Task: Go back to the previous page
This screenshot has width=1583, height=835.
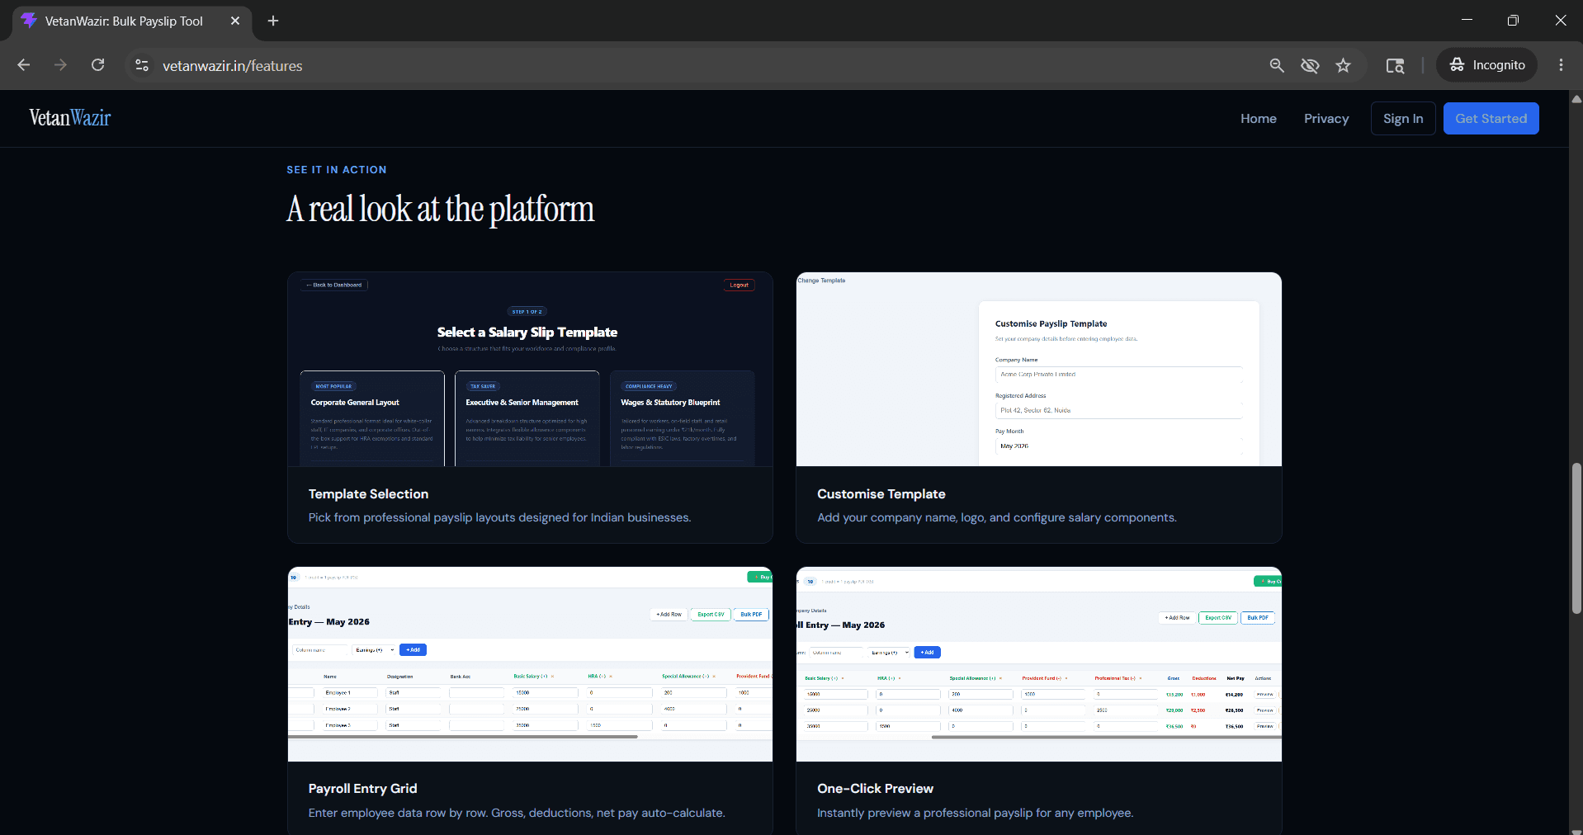Action: click(x=24, y=65)
